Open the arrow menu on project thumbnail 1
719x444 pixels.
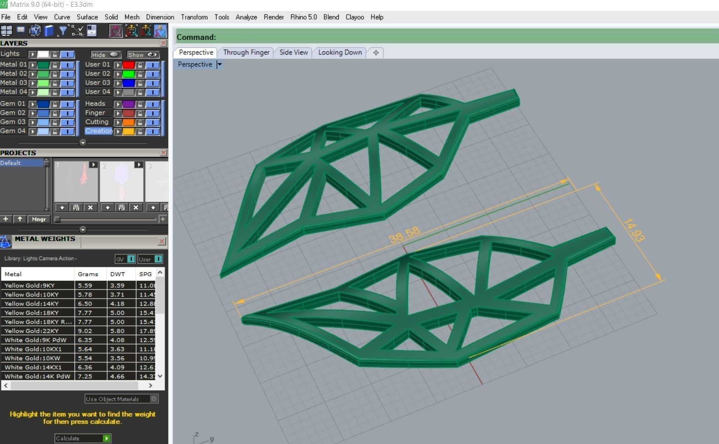coord(93,165)
